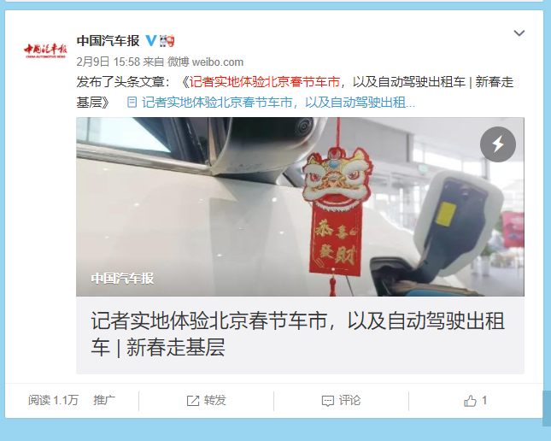Open the red headline article title link
The image size is (551, 441).
[x=265, y=82]
